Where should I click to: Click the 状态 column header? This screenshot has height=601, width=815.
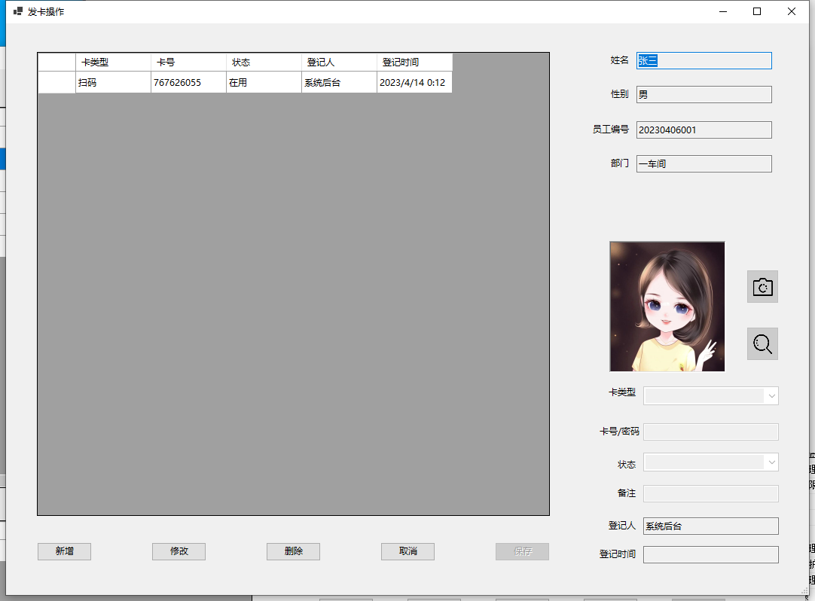[264, 63]
